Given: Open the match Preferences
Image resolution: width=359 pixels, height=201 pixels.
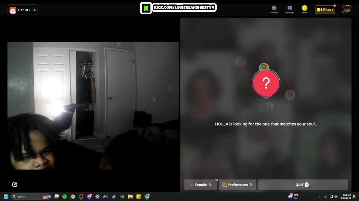Looking at the screenshot, I should click(x=238, y=185).
